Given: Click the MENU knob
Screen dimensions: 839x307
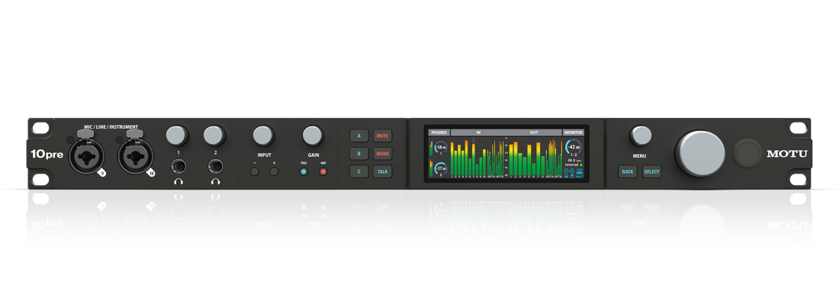Looking at the screenshot, I should coord(641,136).
